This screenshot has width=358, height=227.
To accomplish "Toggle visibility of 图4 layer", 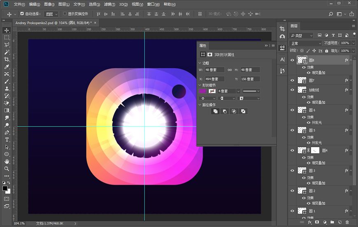I will coord(292,150).
